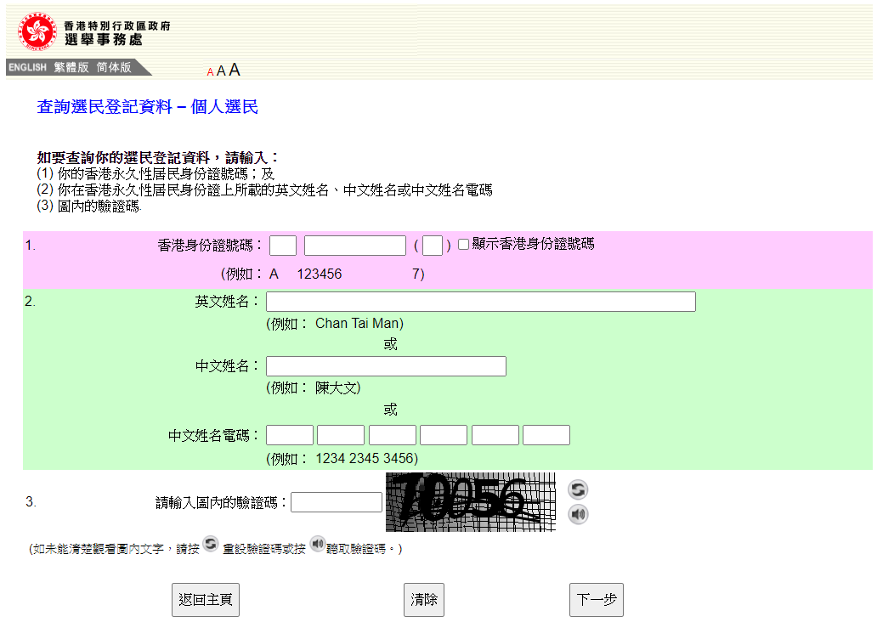Tick the 顯示香港身份證號碼 checkbox
This screenshot has width=894, height=639.
click(463, 245)
